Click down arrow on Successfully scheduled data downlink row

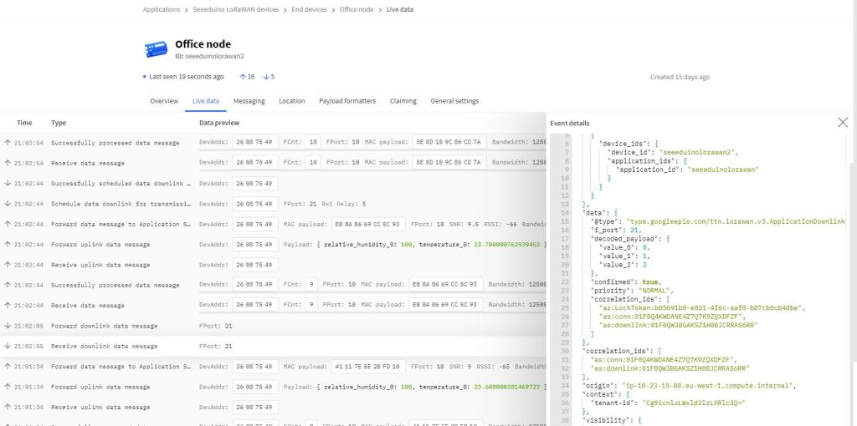tap(8, 183)
